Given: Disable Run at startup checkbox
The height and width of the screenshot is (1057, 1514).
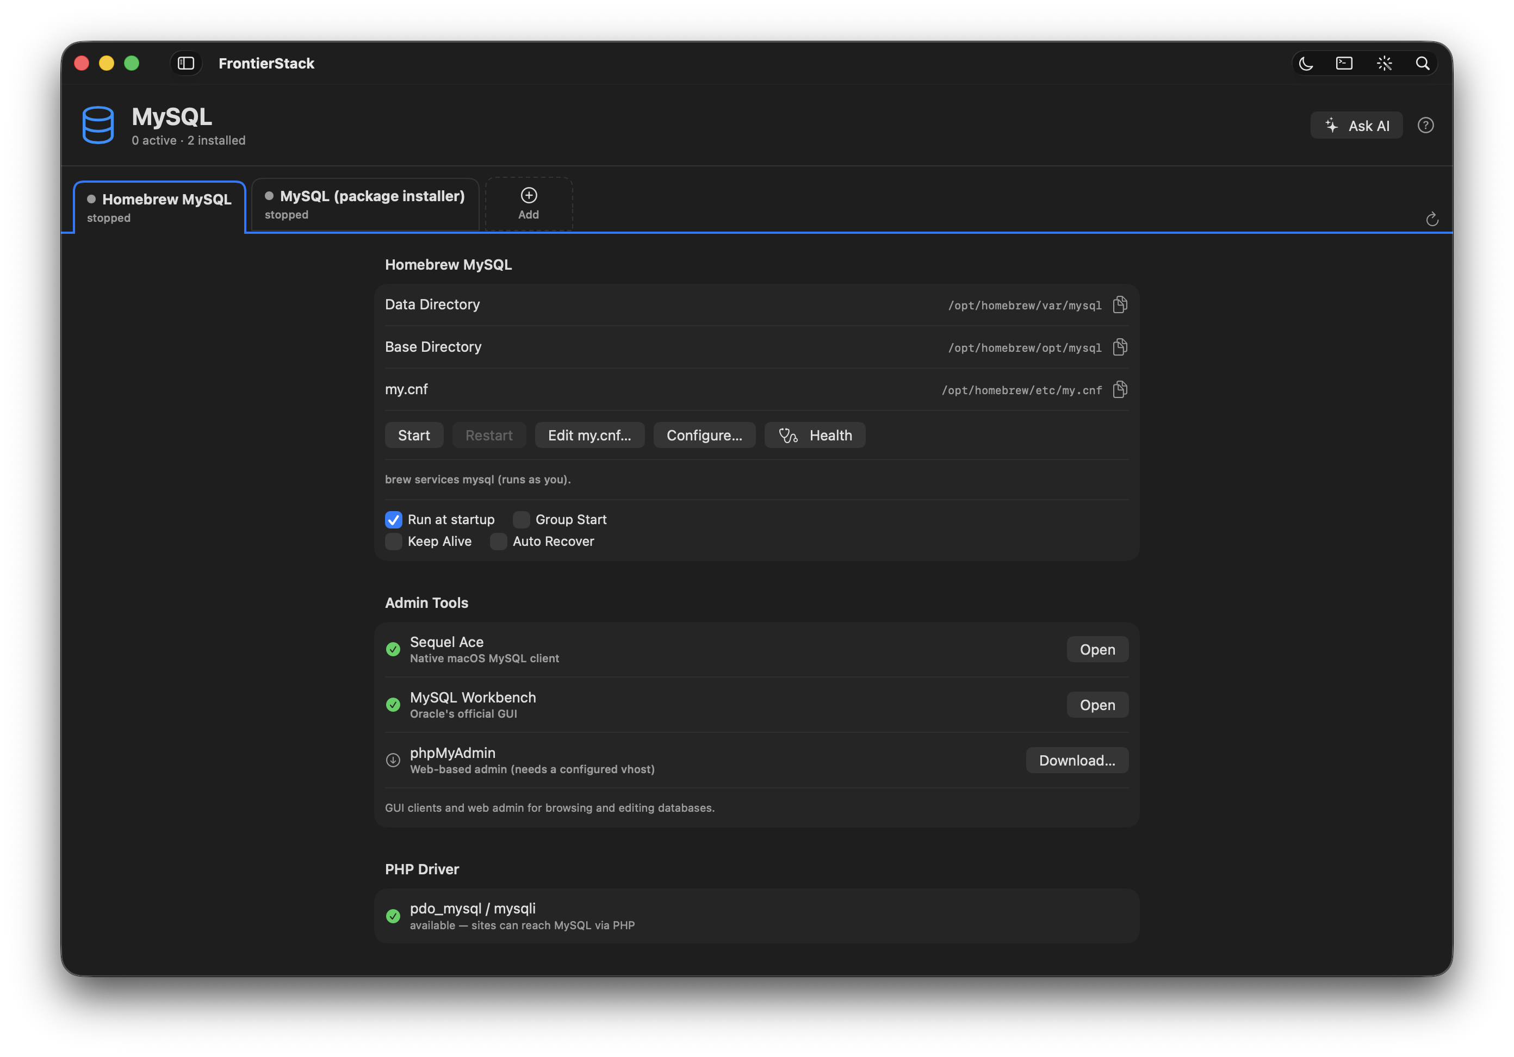Looking at the screenshot, I should (394, 520).
